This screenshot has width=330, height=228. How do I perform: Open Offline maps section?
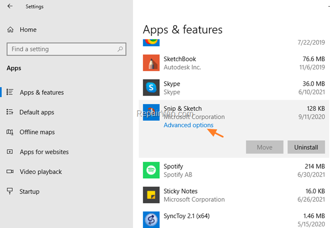pyautogui.click(x=37, y=132)
